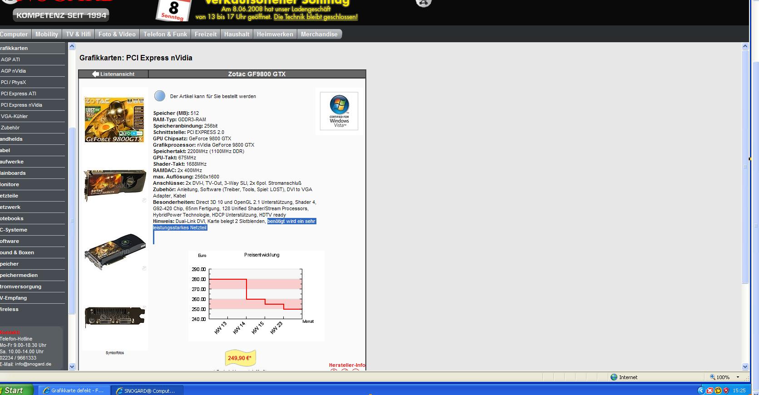This screenshot has width=759, height=395.
Task: Click Die Technik bleibt geschlossen link
Action: pos(315,17)
